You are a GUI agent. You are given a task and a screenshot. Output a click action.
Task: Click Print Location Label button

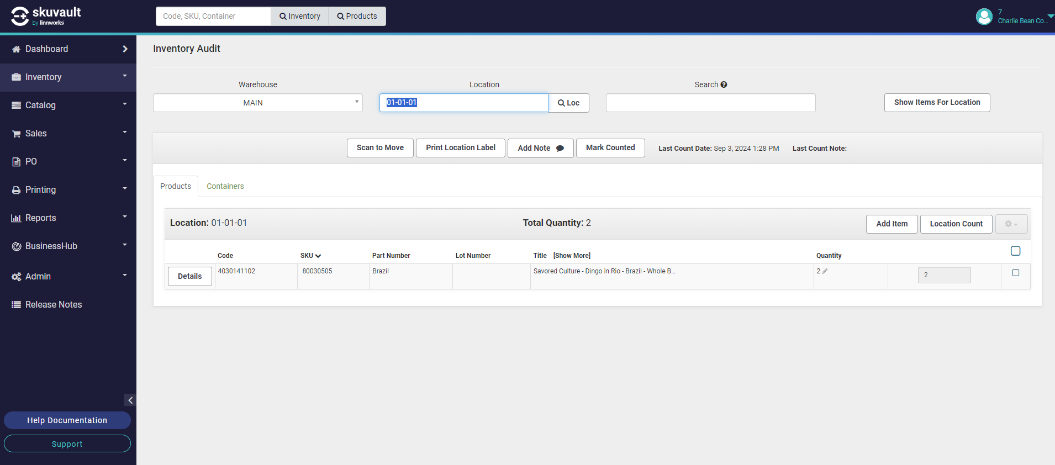click(x=461, y=148)
